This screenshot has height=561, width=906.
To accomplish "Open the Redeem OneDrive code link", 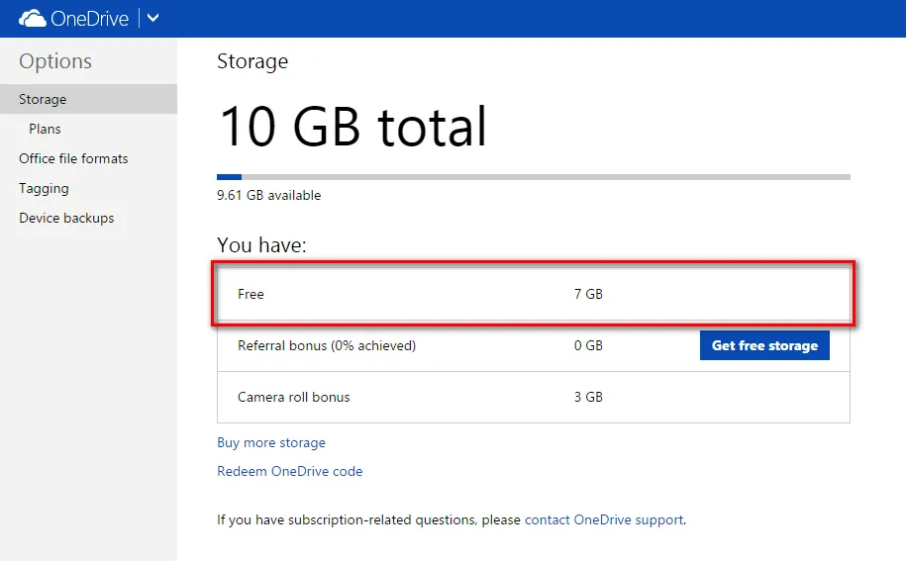I will click(290, 471).
